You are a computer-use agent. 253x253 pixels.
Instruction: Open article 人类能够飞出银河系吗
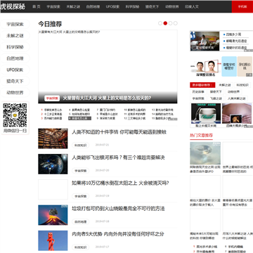point(118,157)
